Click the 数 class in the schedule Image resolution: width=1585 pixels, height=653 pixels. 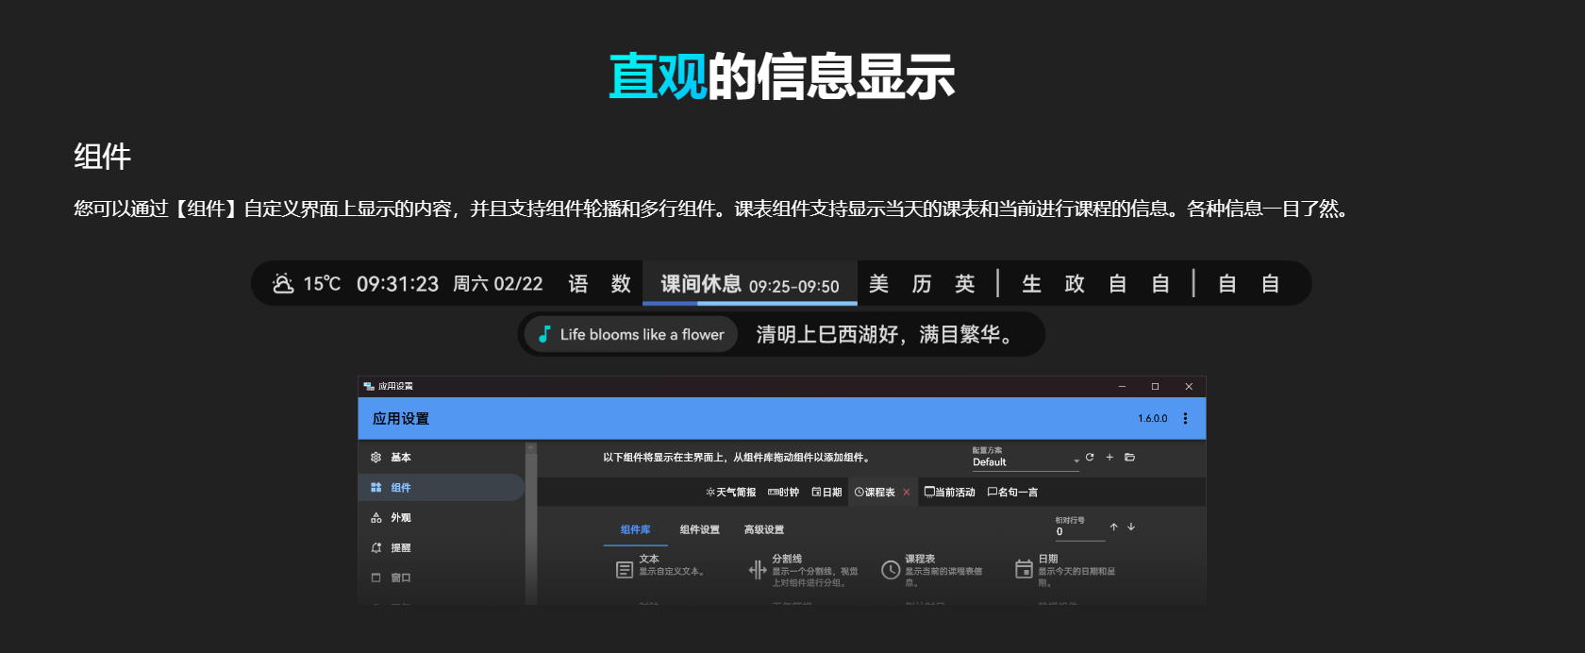(621, 284)
